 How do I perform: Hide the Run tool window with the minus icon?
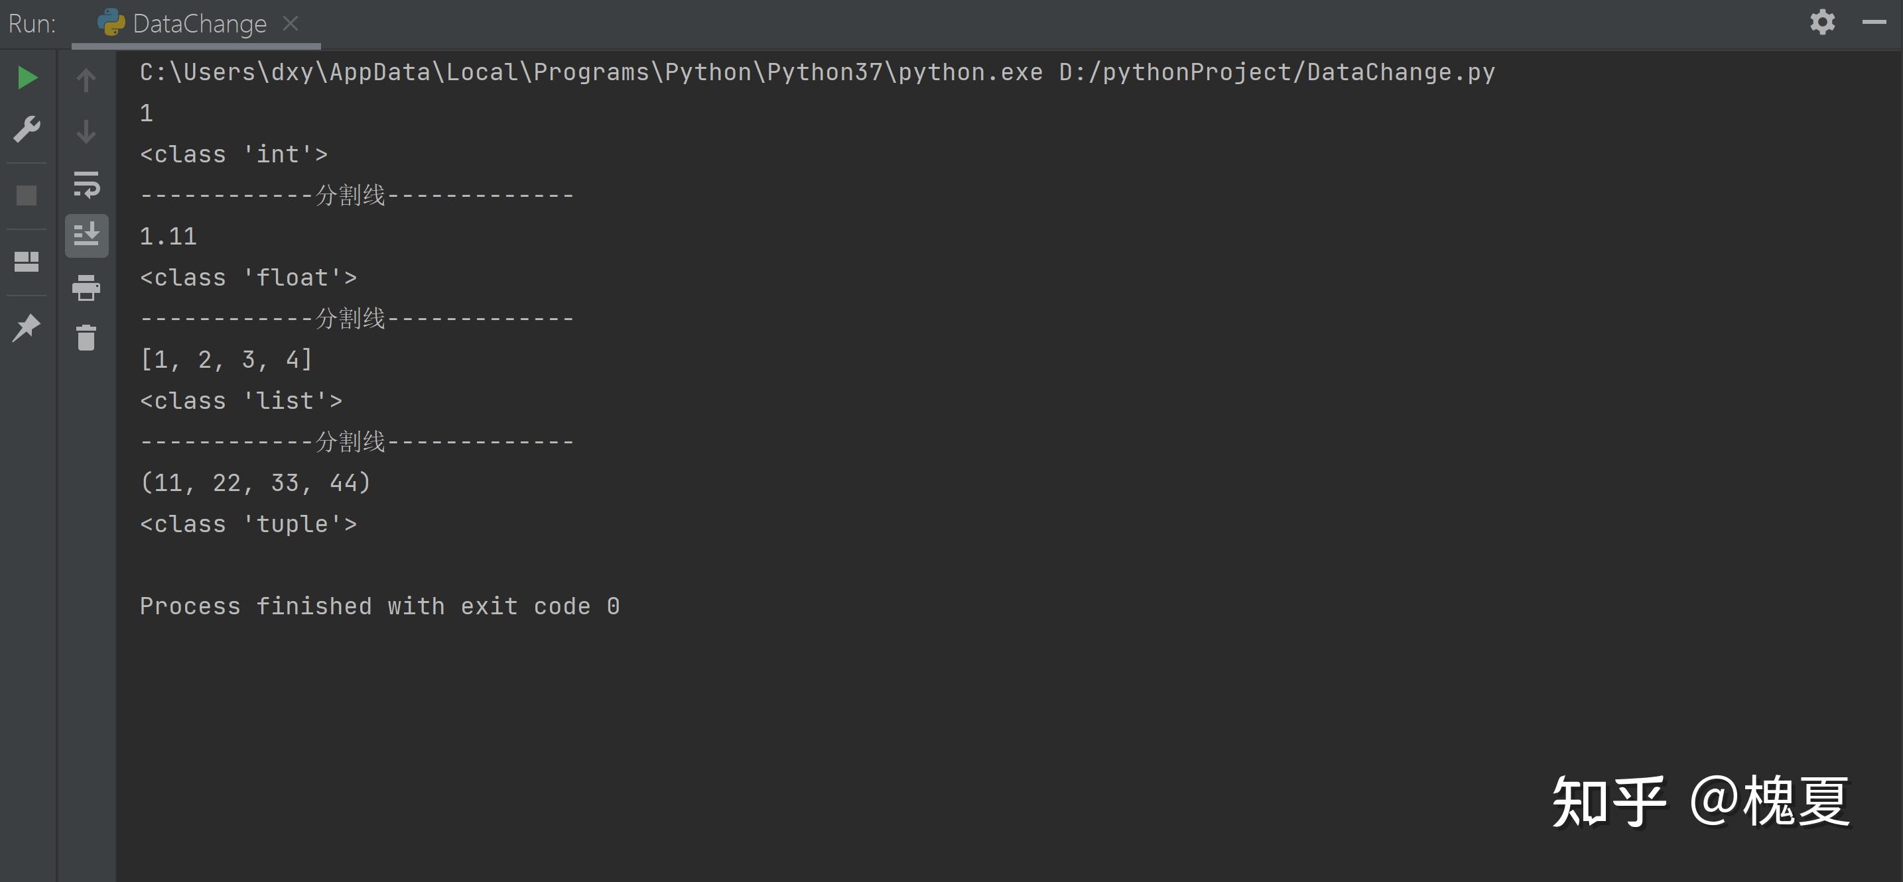(x=1874, y=22)
